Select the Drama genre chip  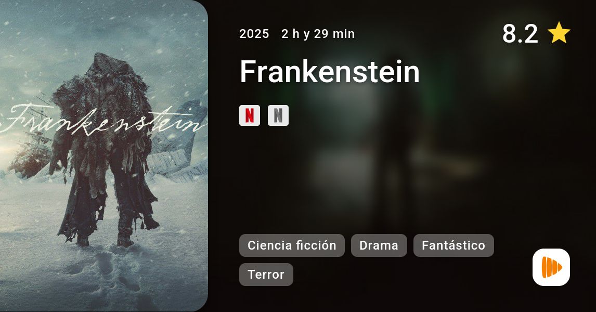379,245
